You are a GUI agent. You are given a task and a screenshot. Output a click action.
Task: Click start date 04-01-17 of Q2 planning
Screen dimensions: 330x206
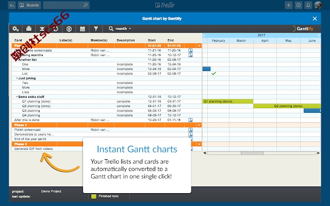pos(154,106)
